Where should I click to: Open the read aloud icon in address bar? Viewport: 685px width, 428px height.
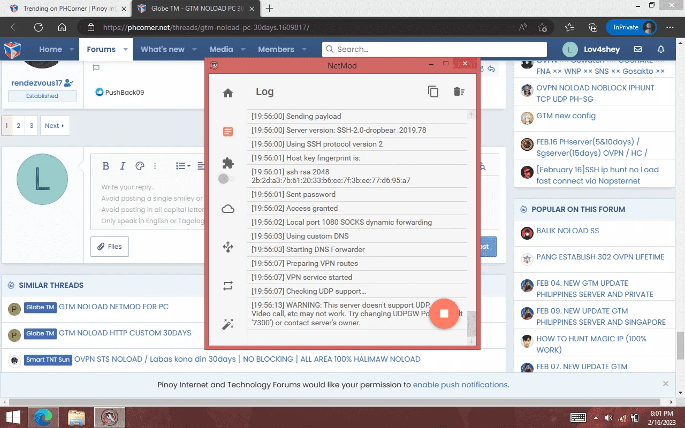point(523,27)
